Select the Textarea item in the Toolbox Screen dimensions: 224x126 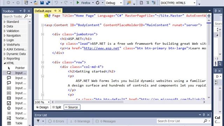[15, 118]
